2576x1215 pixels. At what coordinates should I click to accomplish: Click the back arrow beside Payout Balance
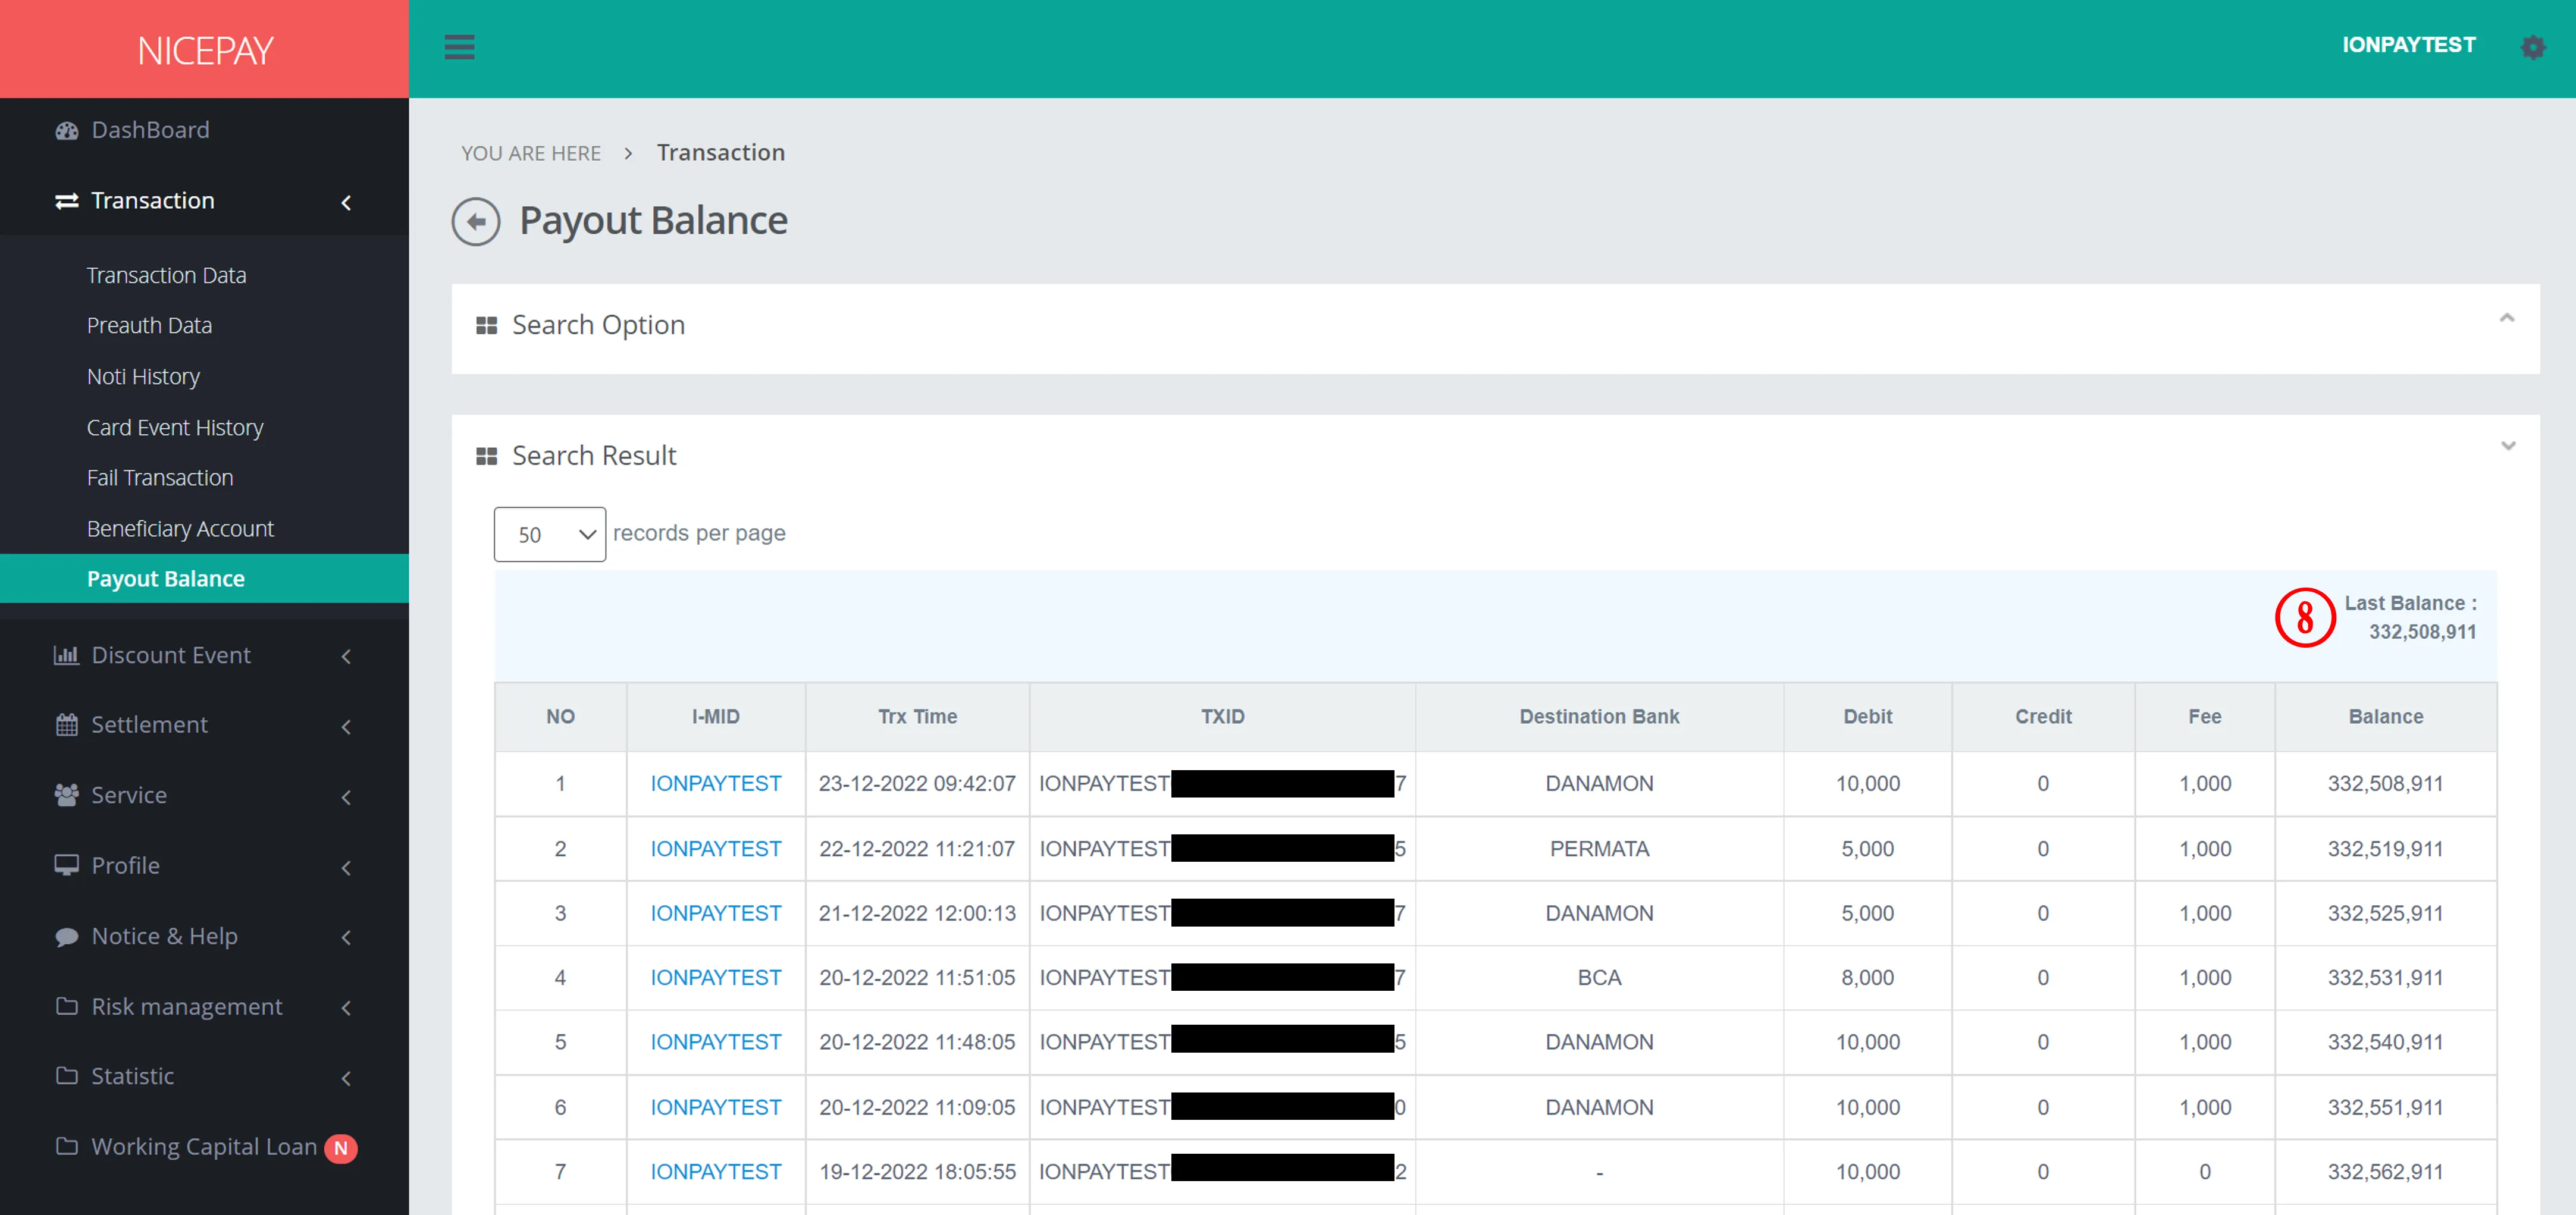476,221
